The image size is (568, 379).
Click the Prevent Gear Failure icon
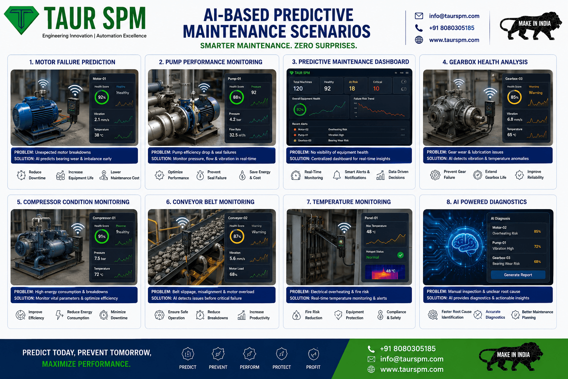[x=435, y=175]
